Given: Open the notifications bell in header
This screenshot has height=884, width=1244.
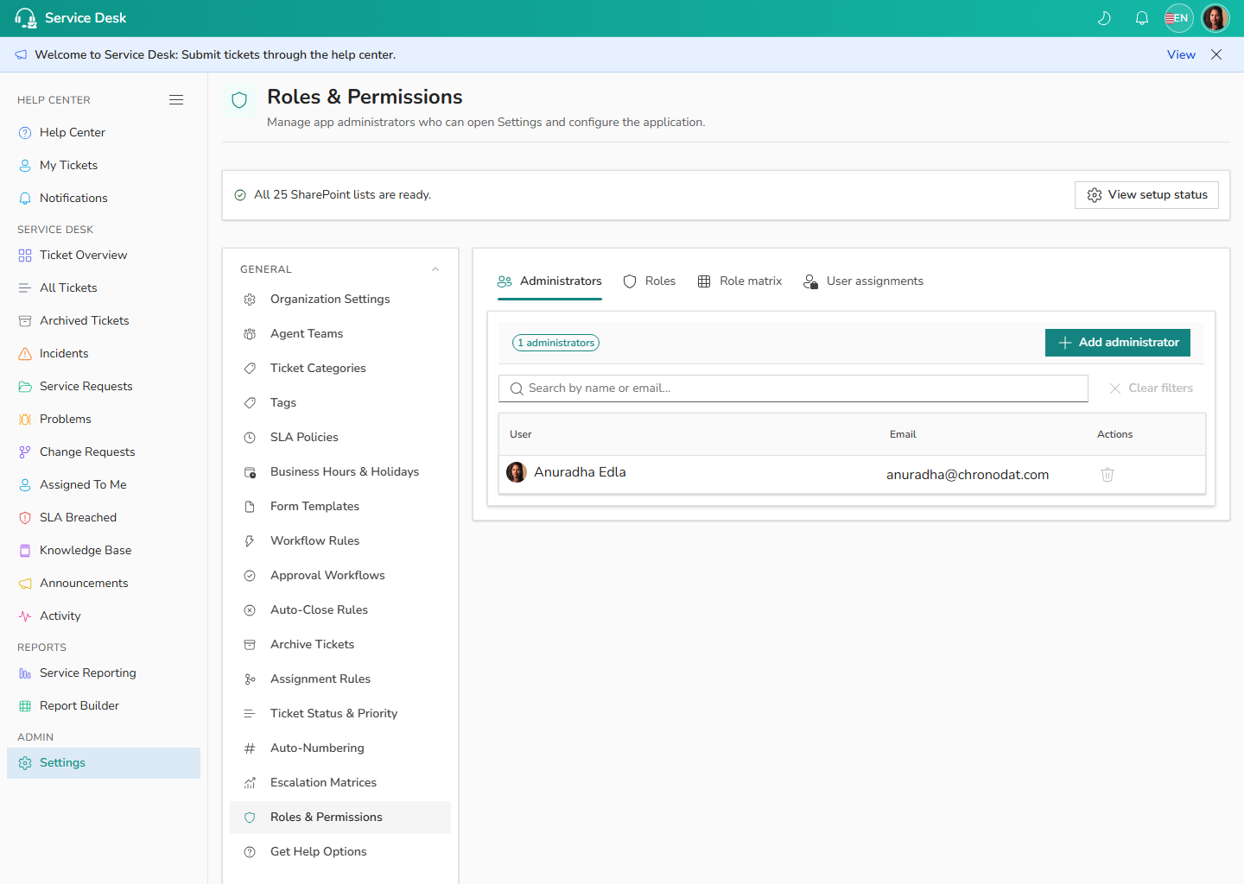Looking at the screenshot, I should [x=1142, y=18].
